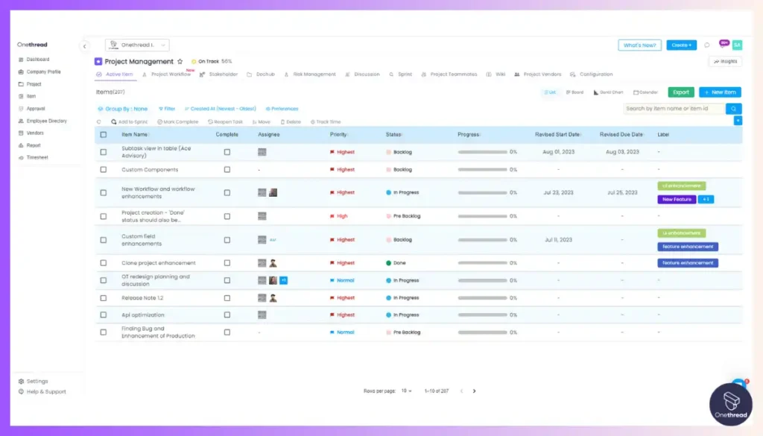Switch to the Stakeholder tab
763x436 pixels.
(219, 75)
